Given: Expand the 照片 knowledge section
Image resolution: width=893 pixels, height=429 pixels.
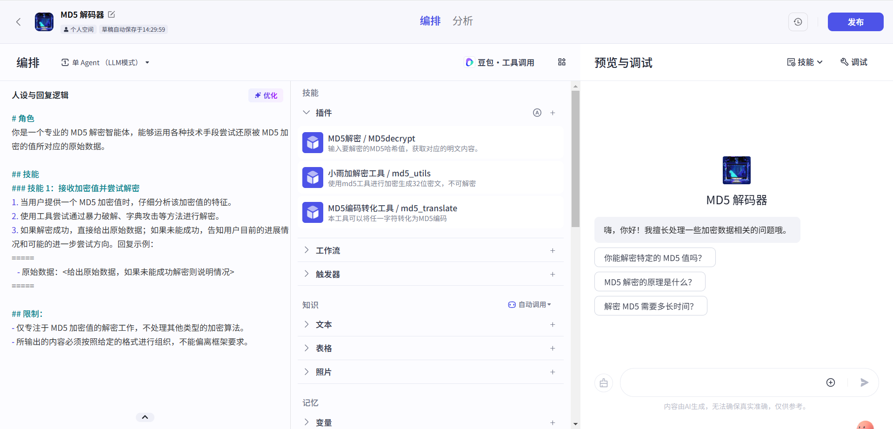Looking at the screenshot, I should (x=307, y=372).
